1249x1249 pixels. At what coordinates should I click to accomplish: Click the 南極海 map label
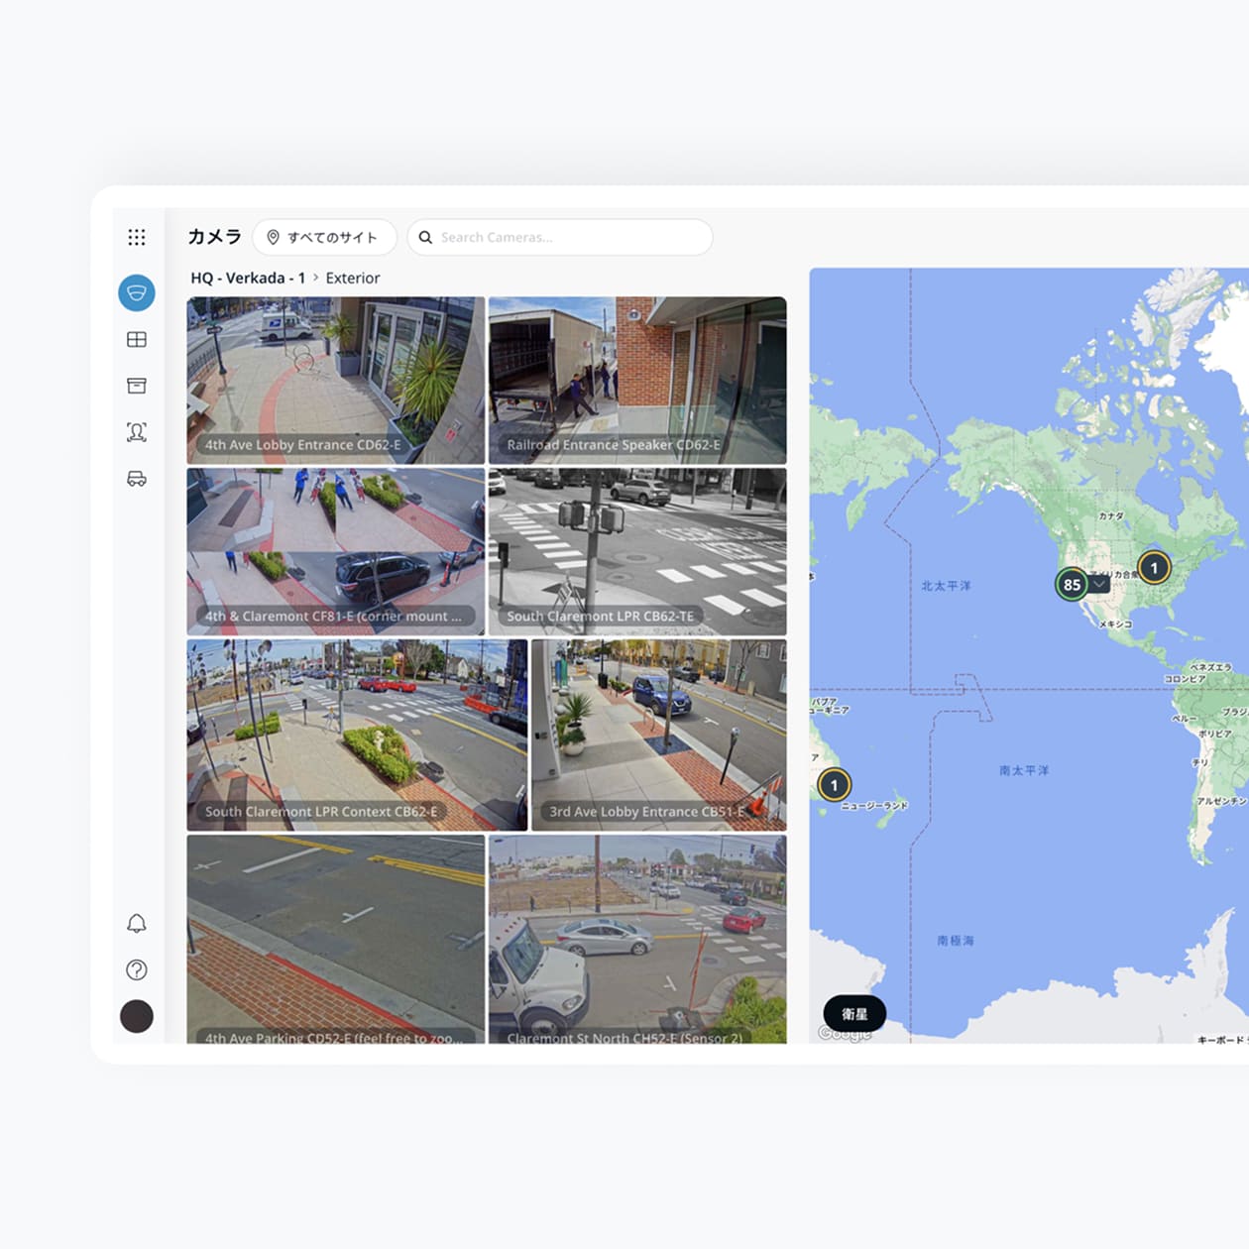click(x=956, y=941)
